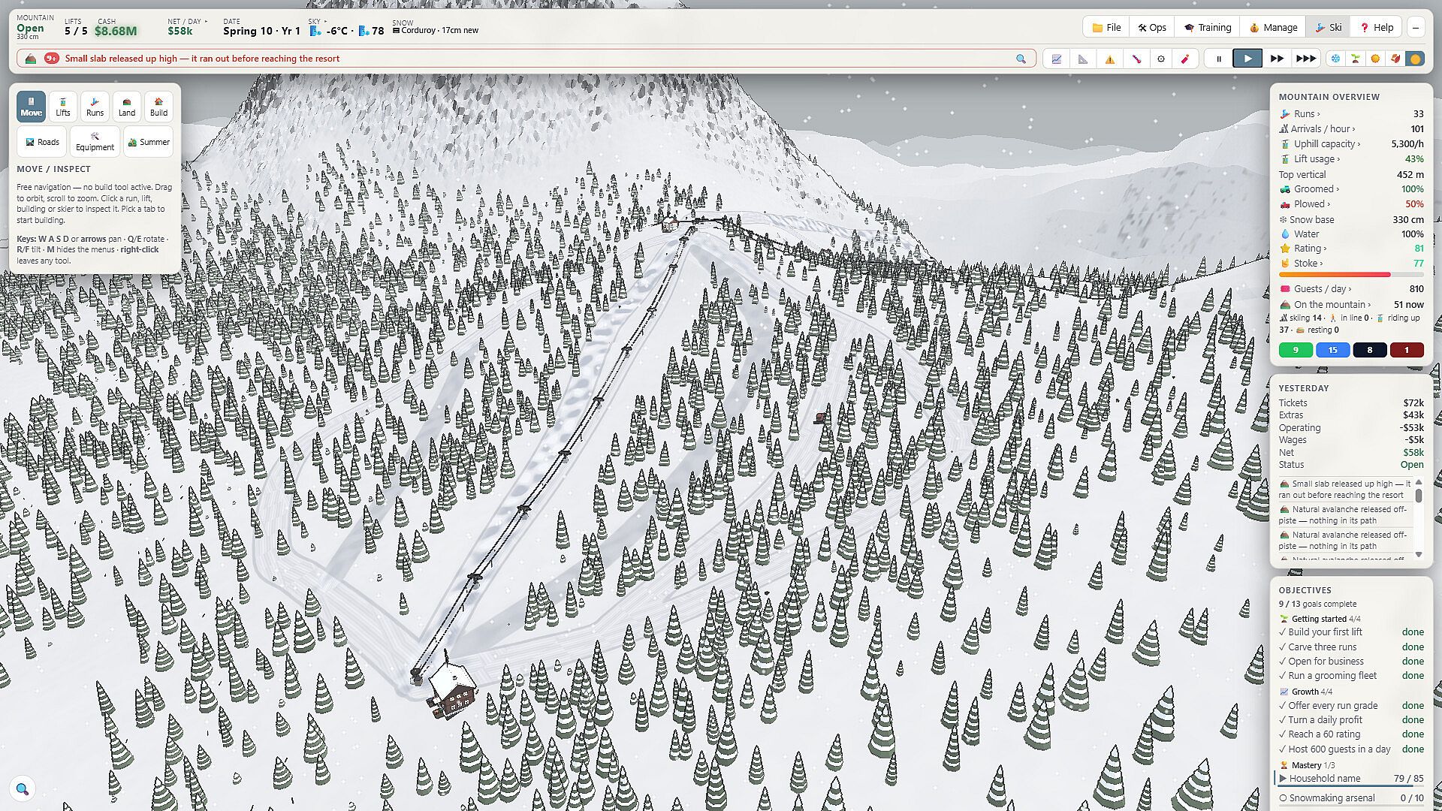
Task: Expand Groomed details
Action: (1351, 189)
